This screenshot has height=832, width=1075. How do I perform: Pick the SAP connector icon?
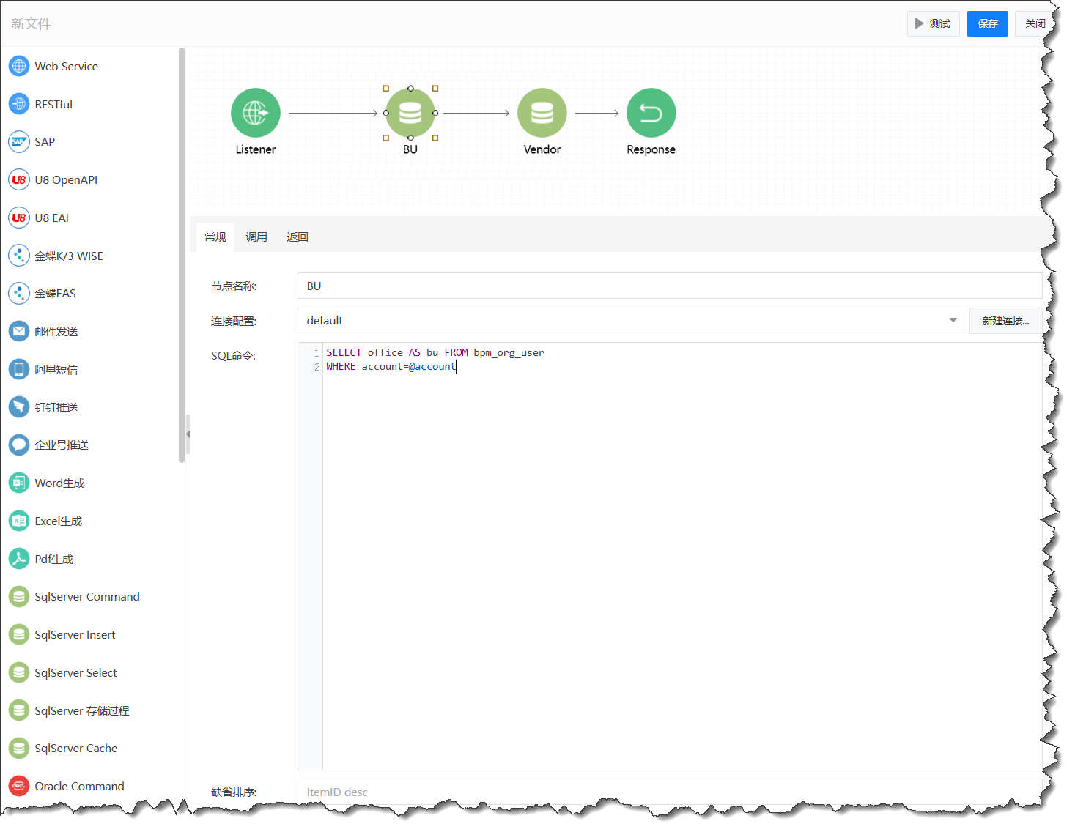pyautogui.click(x=19, y=141)
